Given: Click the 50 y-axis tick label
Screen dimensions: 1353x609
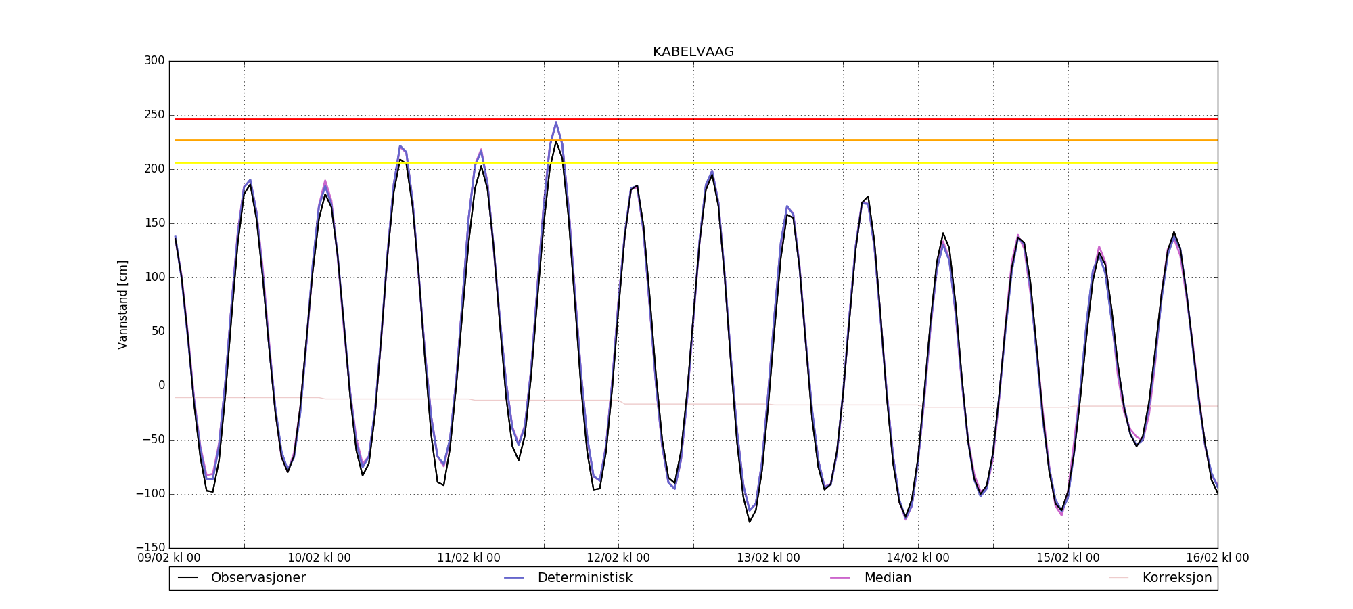Looking at the screenshot, I should pos(158,332).
